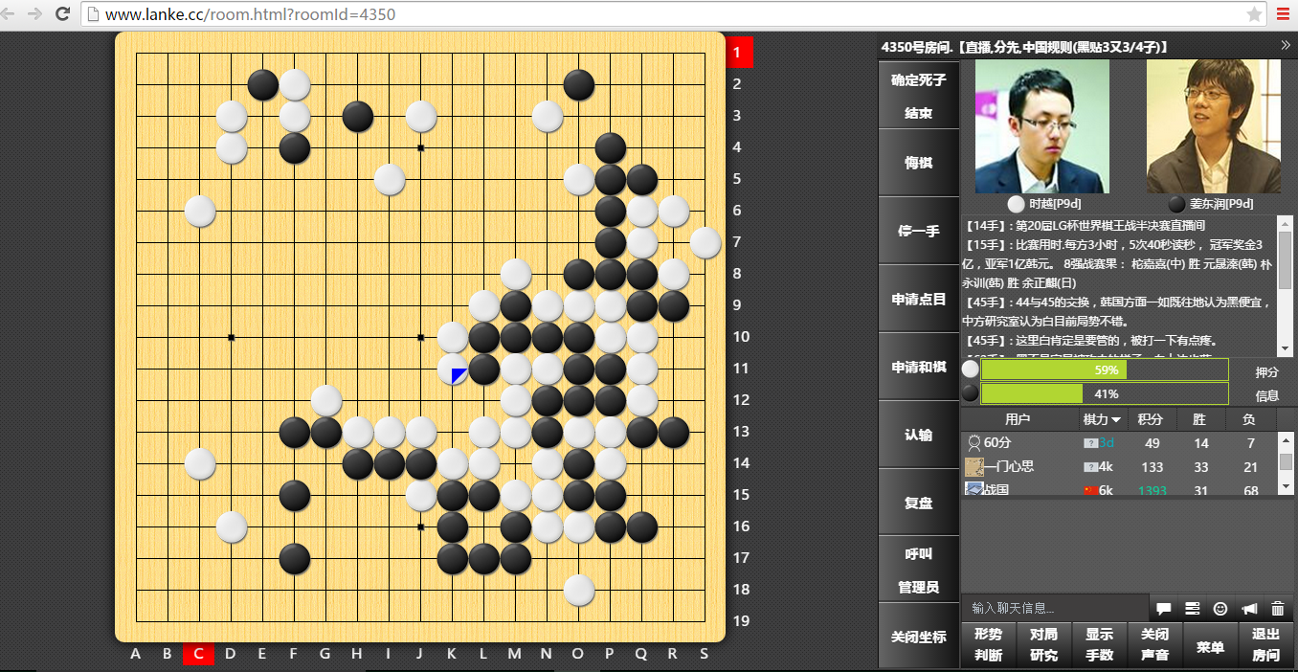Click the avatar of user 一门心思
Image resolution: width=1298 pixels, height=672 pixels.
(x=973, y=466)
